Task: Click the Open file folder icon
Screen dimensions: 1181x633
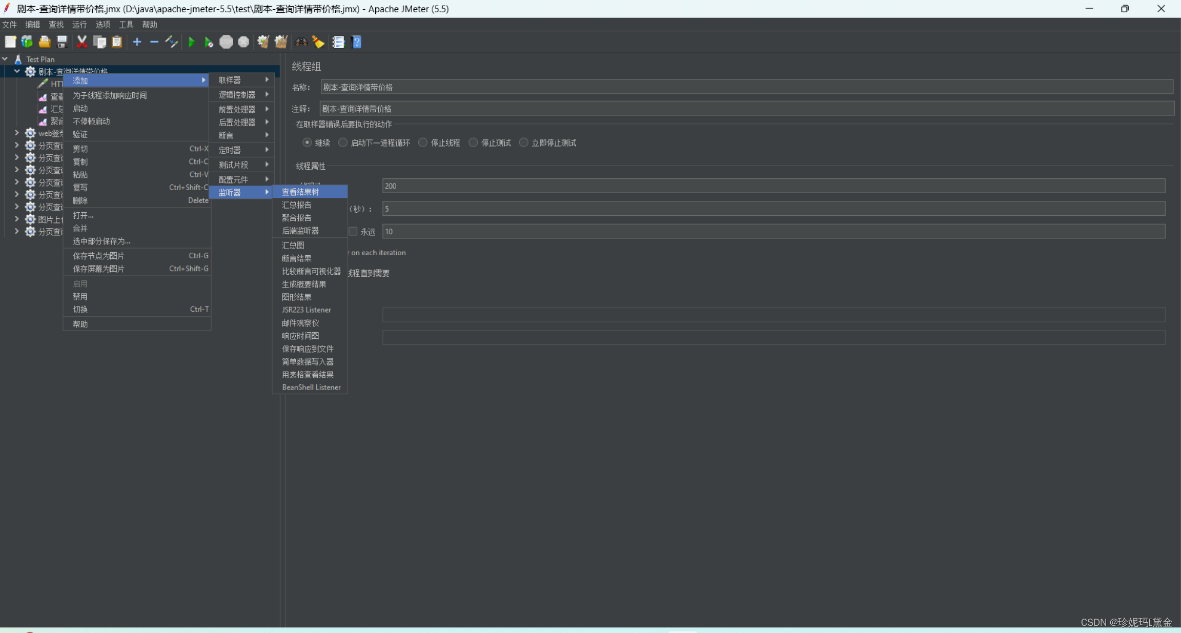Action: coord(45,42)
